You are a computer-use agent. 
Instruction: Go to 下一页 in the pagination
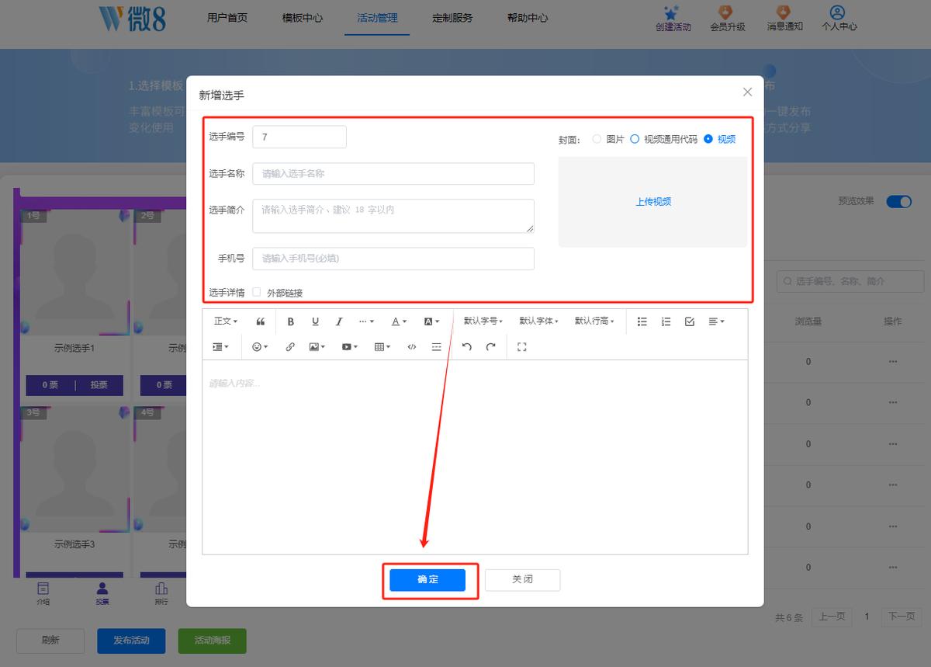point(902,617)
